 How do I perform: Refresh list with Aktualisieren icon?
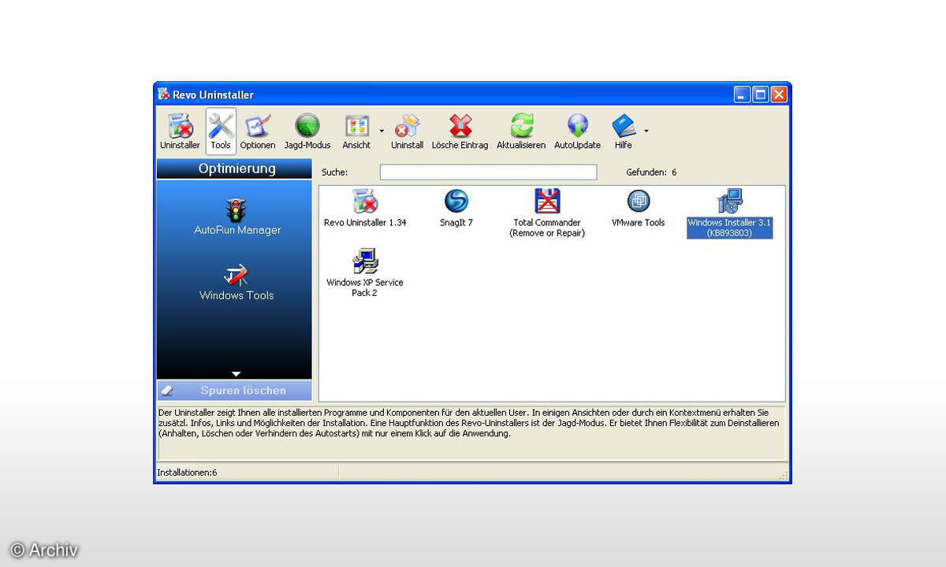521,126
